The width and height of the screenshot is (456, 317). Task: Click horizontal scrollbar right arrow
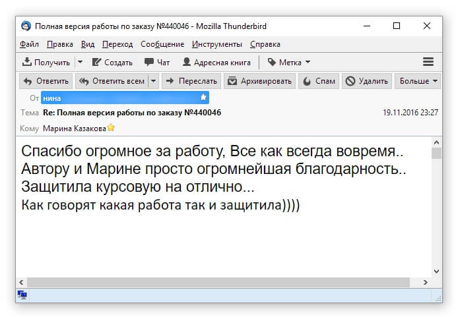click(426, 282)
